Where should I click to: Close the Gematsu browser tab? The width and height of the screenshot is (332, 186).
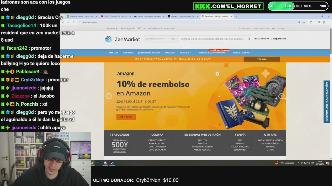(x=197, y=16)
